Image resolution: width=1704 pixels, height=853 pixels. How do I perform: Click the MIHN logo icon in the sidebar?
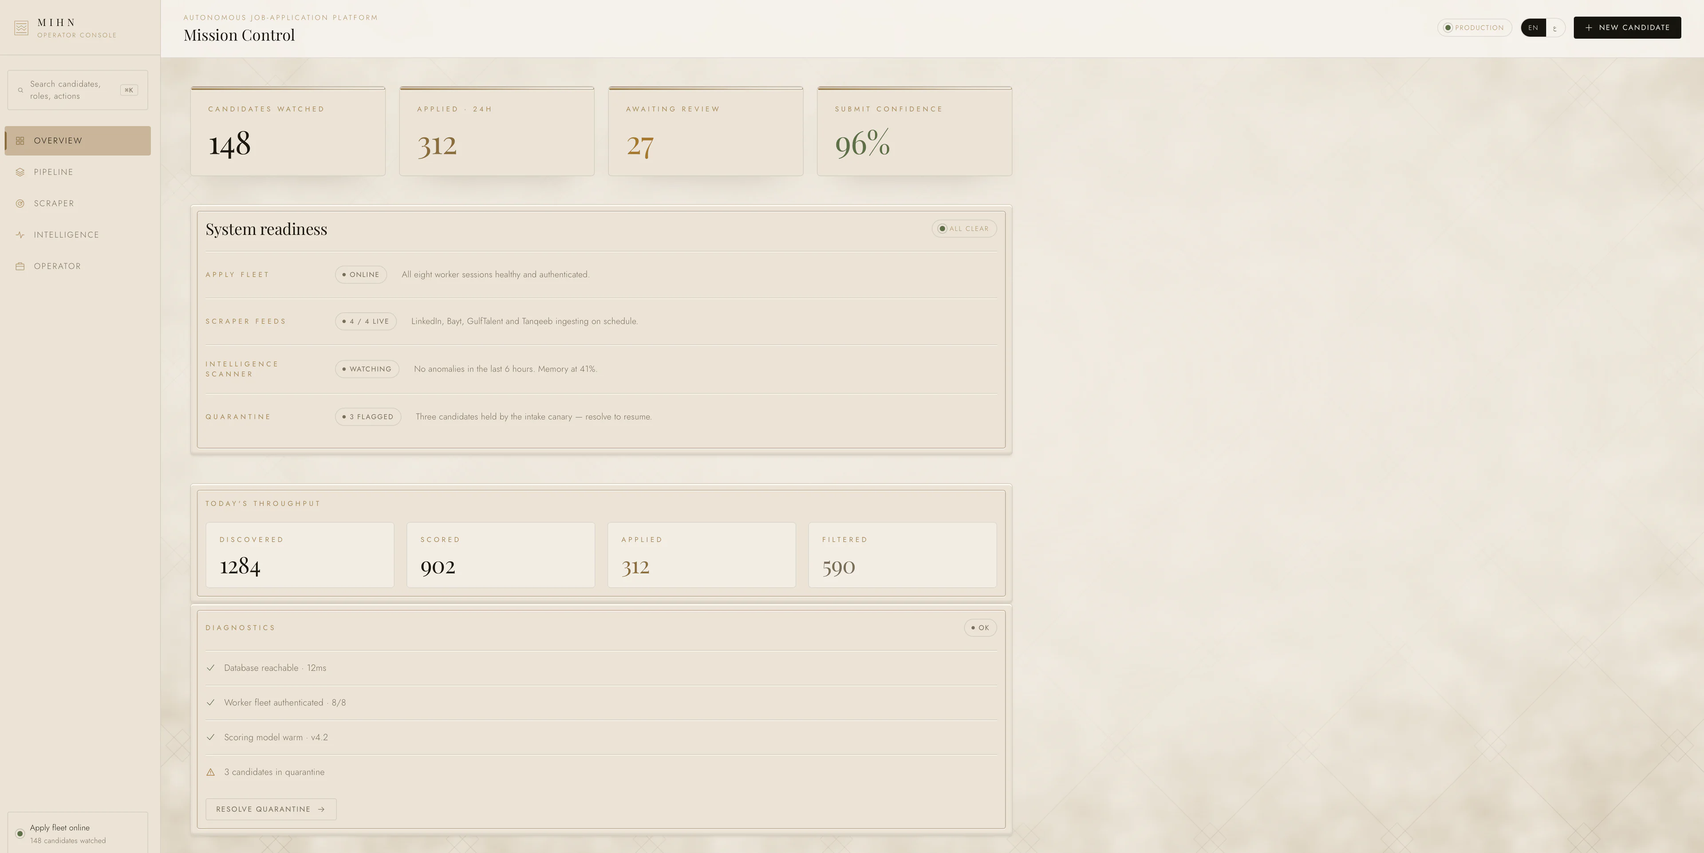point(21,28)
